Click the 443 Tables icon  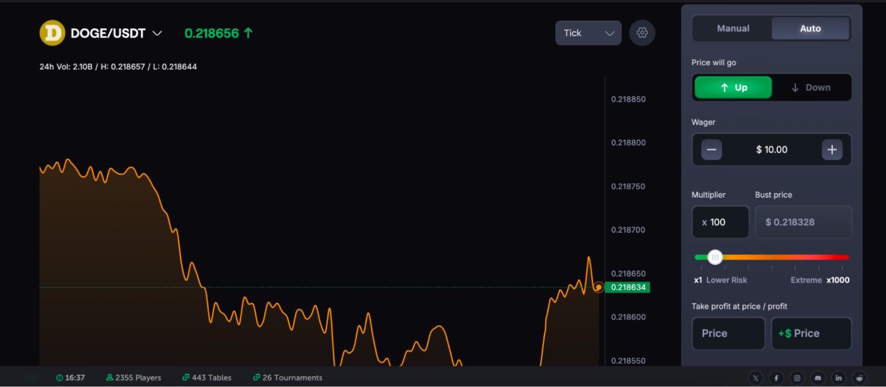pos(186,378)
